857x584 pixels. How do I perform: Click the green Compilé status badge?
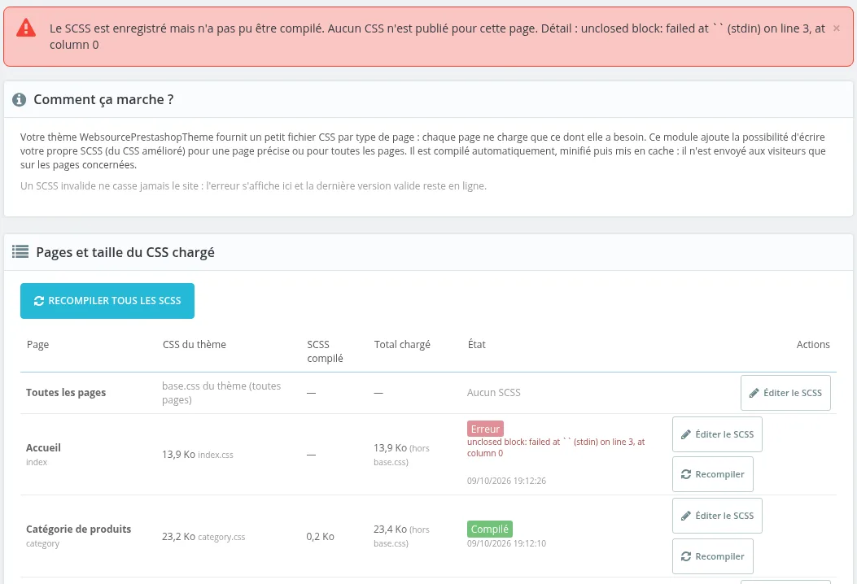(x=490, y=529)
